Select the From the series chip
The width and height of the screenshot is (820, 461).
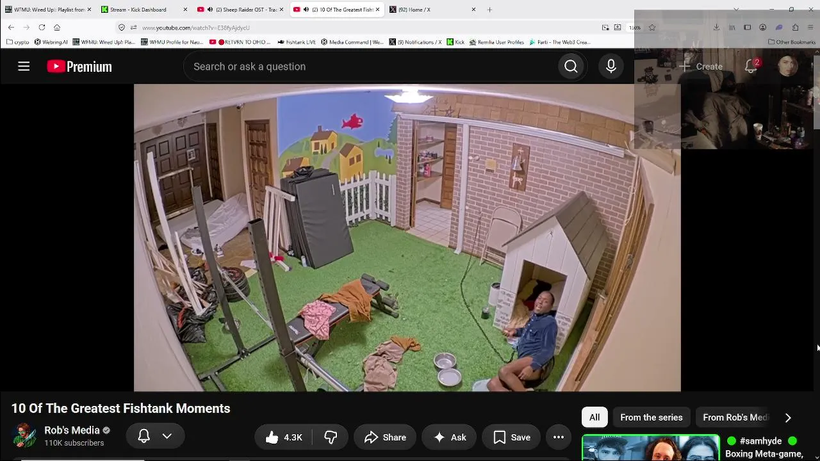tap(652, 417)
